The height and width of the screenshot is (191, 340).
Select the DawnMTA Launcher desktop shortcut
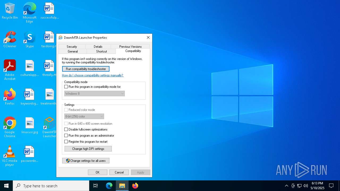click(x=49, y=127)
